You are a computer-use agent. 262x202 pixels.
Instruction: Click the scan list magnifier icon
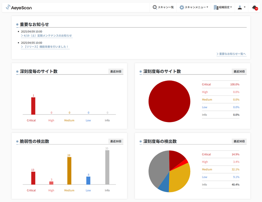[155, 7]
